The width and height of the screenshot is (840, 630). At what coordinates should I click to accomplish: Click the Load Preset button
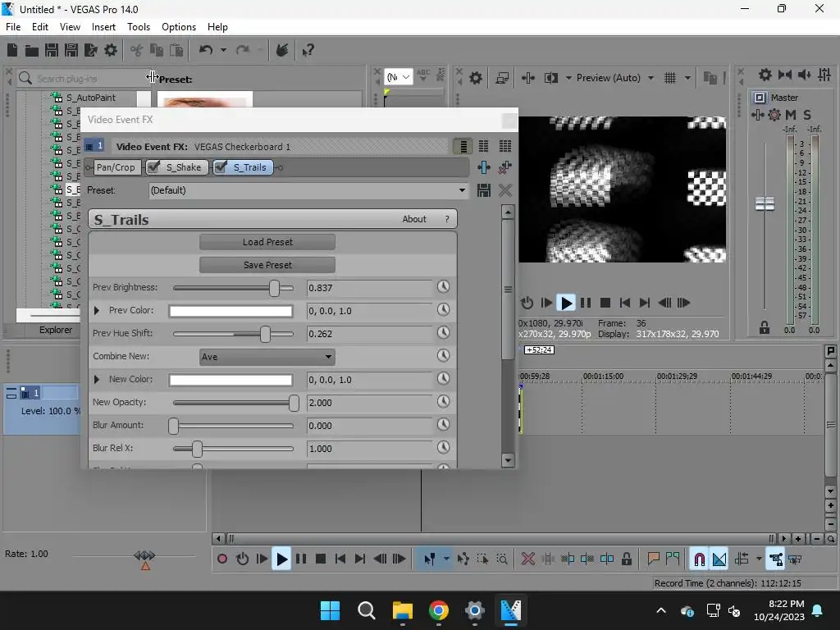[x=267, y=242]
